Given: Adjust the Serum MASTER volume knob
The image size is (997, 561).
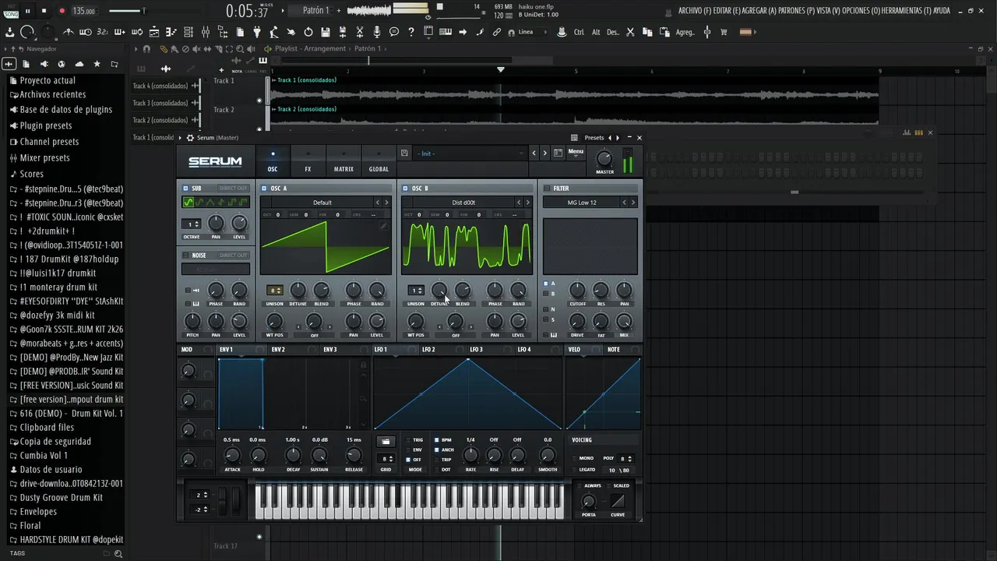Looking at the screenshot, I should [x=604, y=159].
